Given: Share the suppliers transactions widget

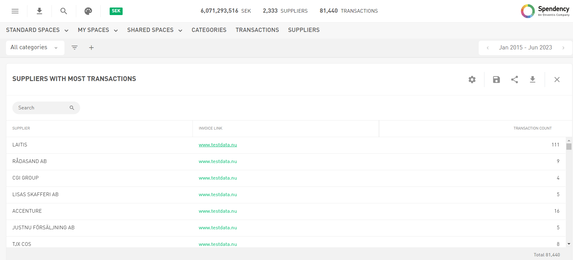Looking at the screenshot, I should [515, 80].
